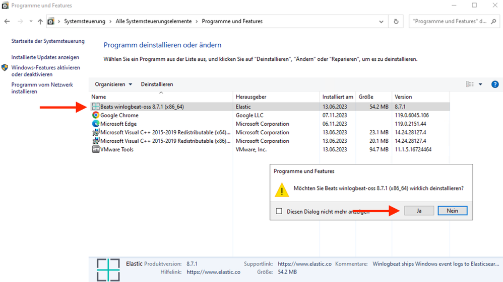Go up one level with up arrow
The image size is (503, 282).
coord(40,22)
